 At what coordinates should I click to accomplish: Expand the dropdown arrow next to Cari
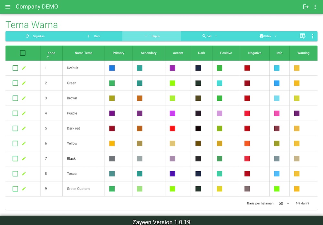216,36
